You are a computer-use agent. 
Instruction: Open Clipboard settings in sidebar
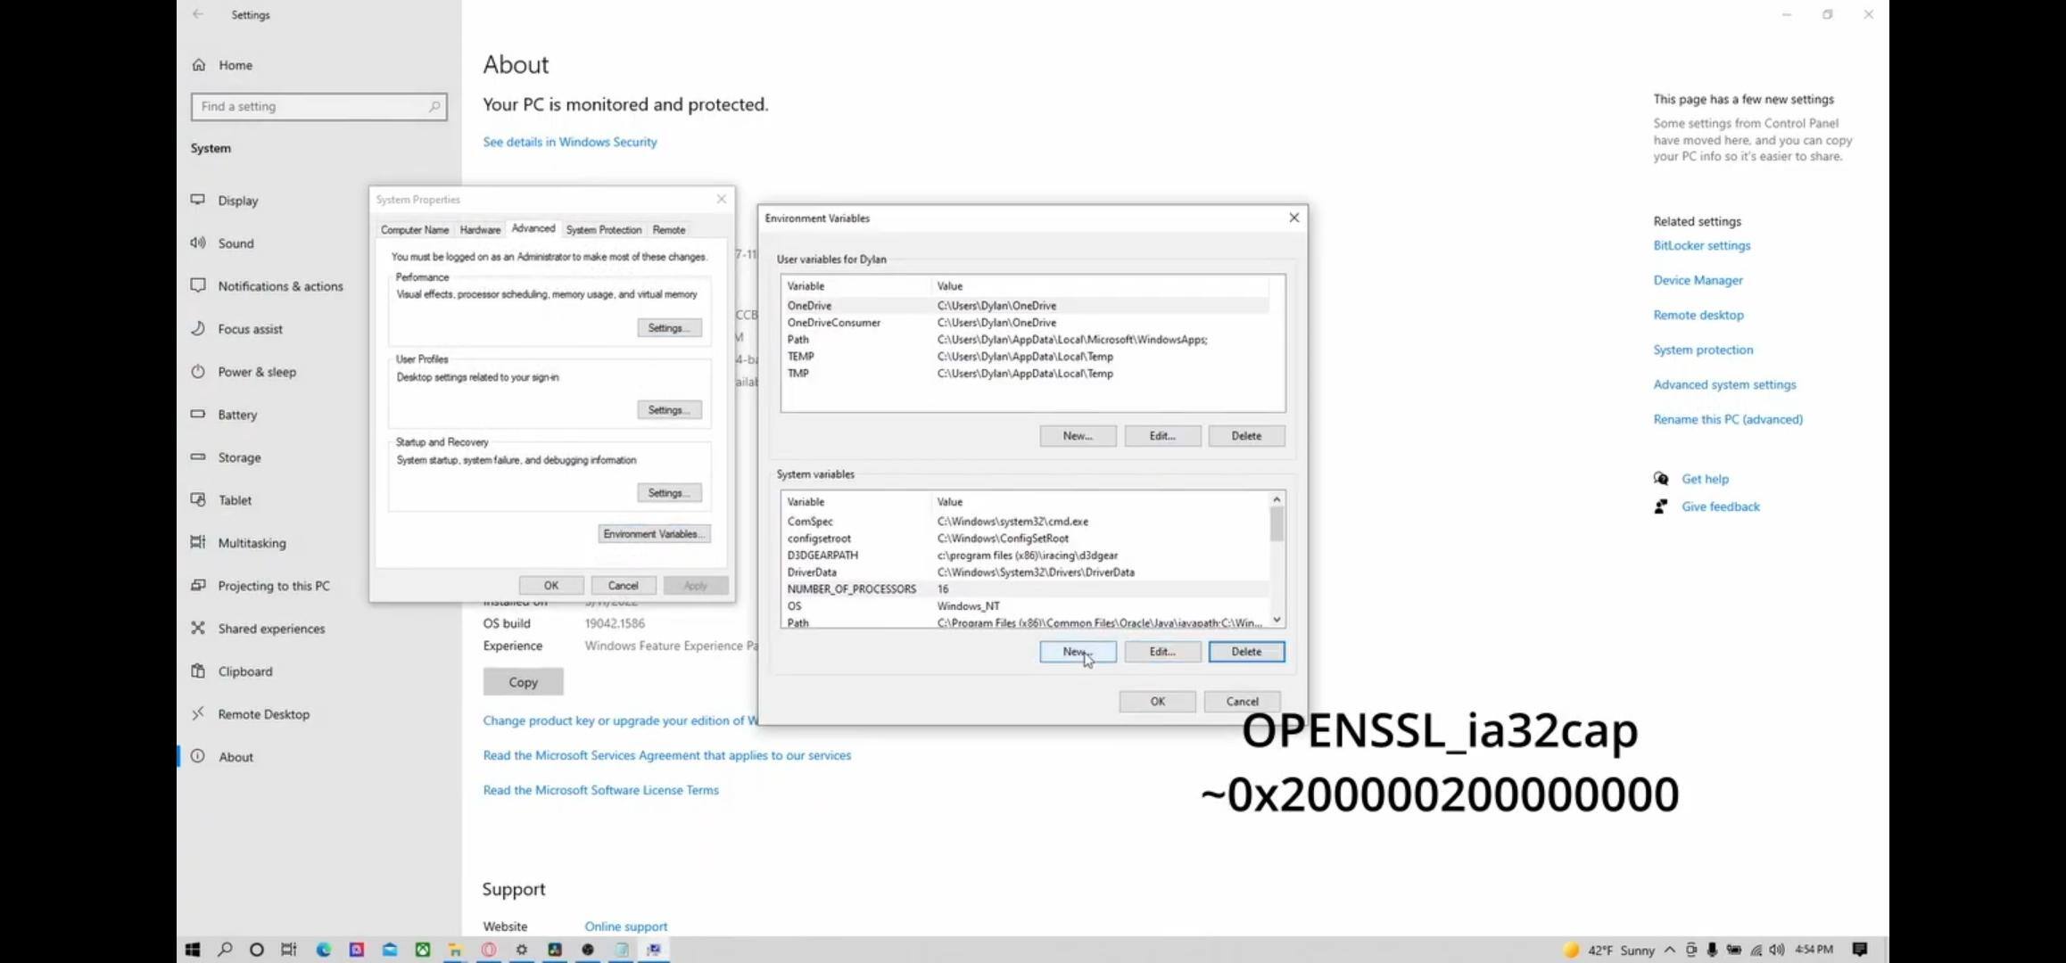(244, 671)
